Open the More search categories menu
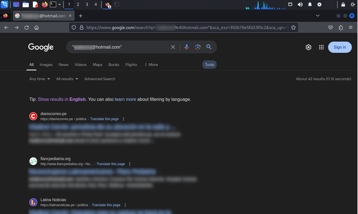 (151, 65)
